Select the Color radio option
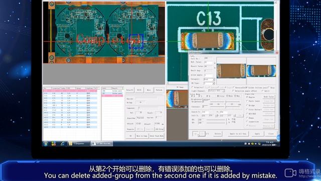This screenshot has height=181, width=321. pyautogui.click(x=218, y=96)
